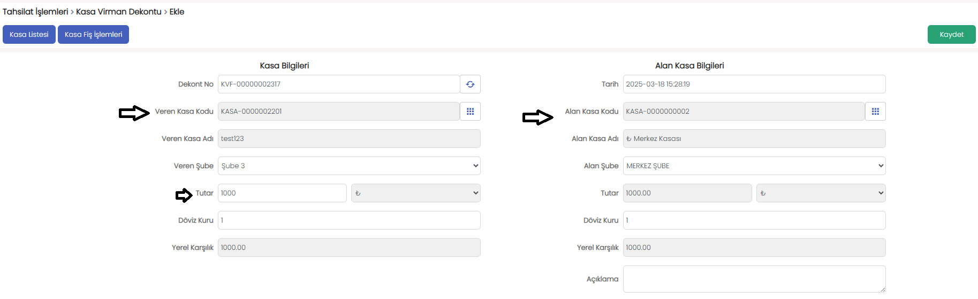The width and height of the screenshot is (978, 299).
Task: Click the Tarih date field
Action: (x=754, y=84)
